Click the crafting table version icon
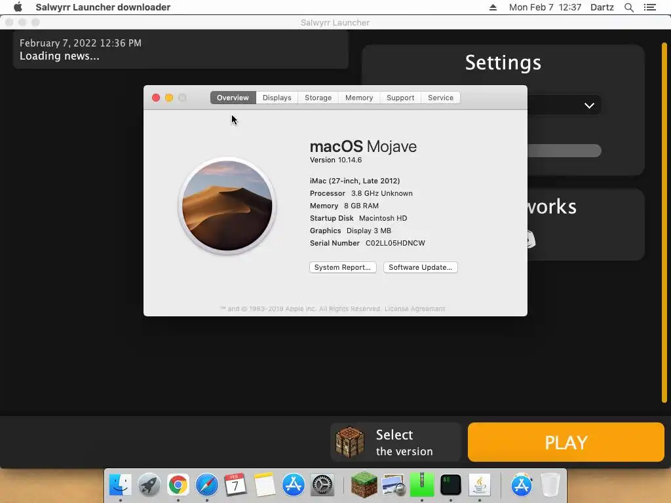 (x=350, y=442)
